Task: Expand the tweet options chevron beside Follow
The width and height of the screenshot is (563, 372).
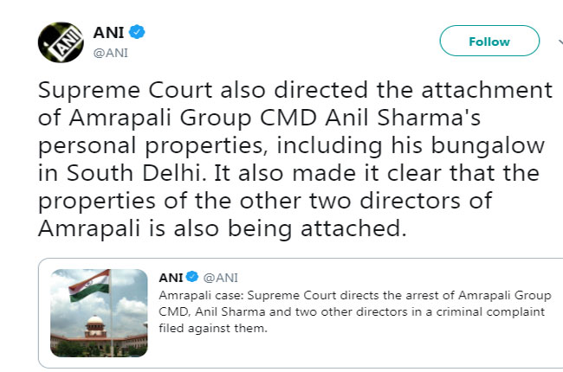Action: click(549, 42)
